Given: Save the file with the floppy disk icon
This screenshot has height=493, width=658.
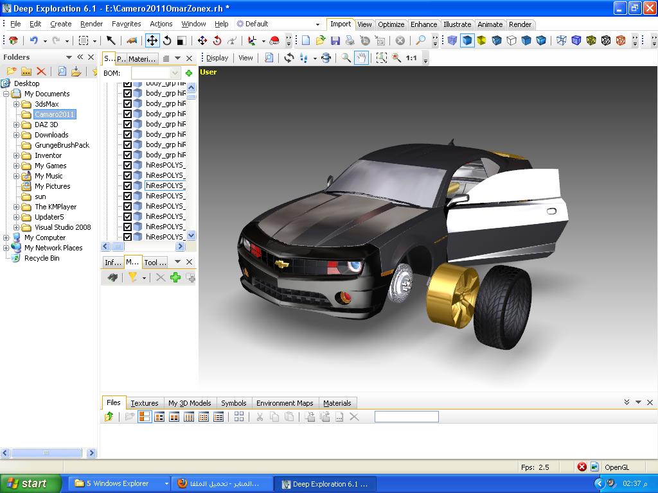Looking at the screenshot, I should click(x=335, y=40).
